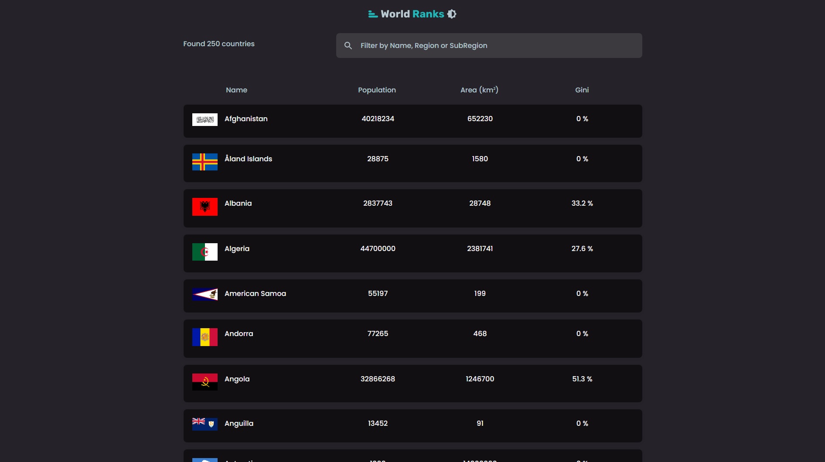Image resolution: width=825 pixels, height=462 pixels.
Task: Sort by the Area (km²) column header
Action: coord(479,90)
